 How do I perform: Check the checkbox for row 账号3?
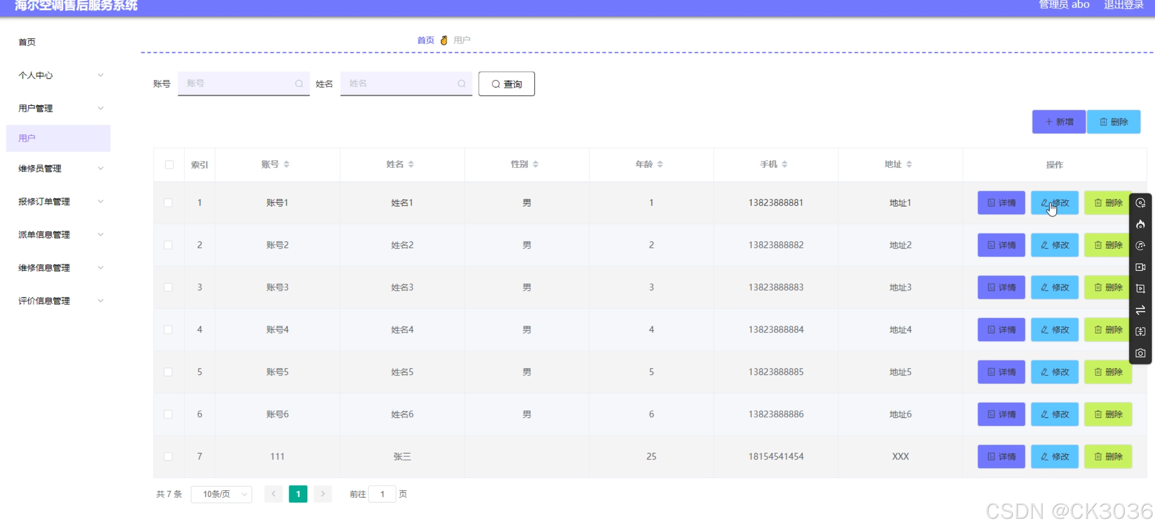pyautogui.click(x=168, y=287)
